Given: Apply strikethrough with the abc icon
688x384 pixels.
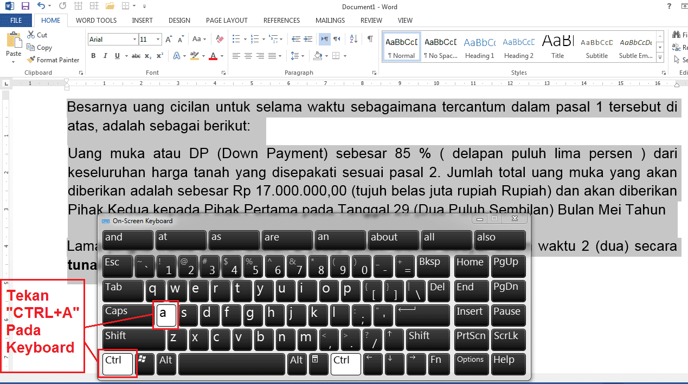Looking at the screenshot, I should [x=136, y=56].
